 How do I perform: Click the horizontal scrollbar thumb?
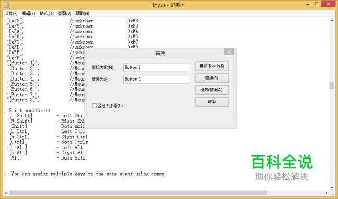[x=138, y=193]
